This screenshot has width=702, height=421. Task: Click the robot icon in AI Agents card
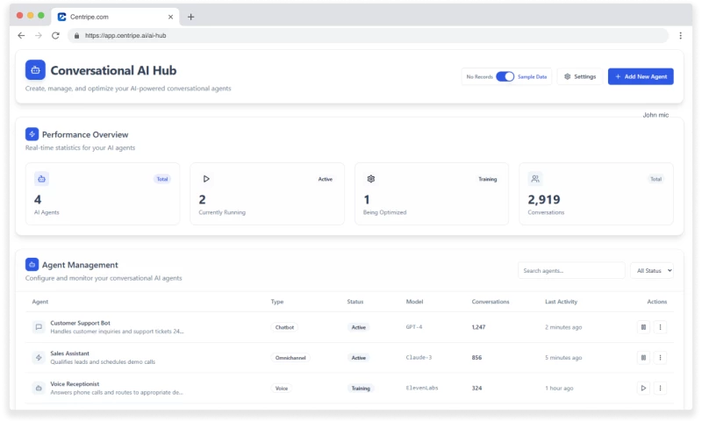[41, 179]
